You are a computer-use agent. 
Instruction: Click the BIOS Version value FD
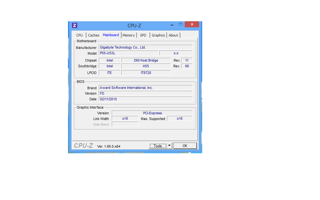pyautogui.click(x=145, y=93)
